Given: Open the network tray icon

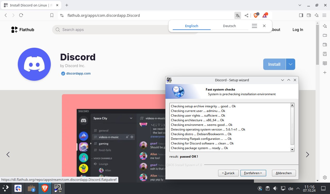Looking at the screenshot, I should tap(283, 189).
